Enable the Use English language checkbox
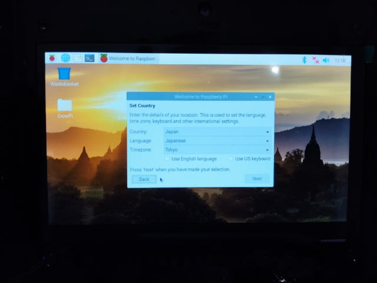Viewport: 377px width, 283px height. (167, 159)
